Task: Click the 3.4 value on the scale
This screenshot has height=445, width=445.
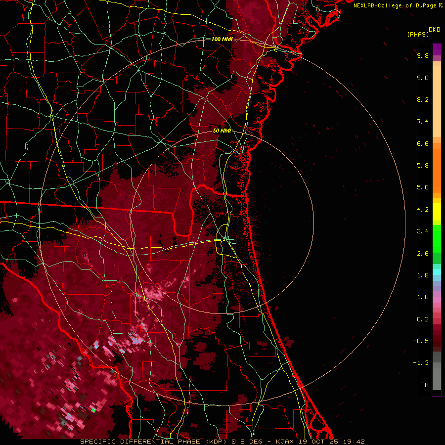Action: [423, 231]
